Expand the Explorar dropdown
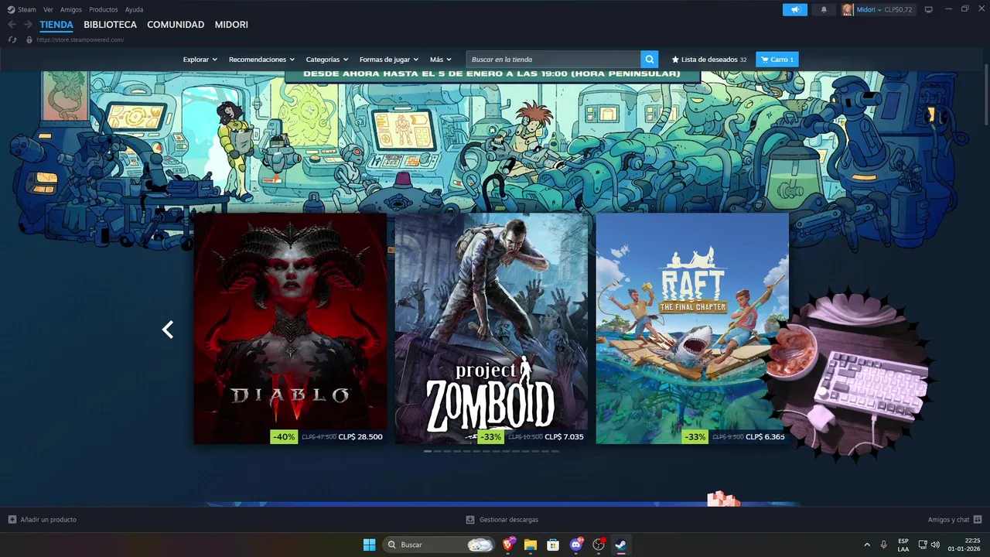This screenshot has height=557, width=990. (x=200, y=60)
